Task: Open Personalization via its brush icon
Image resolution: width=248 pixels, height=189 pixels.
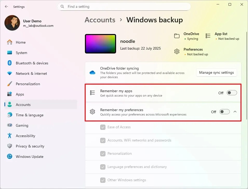Action: 9,84
